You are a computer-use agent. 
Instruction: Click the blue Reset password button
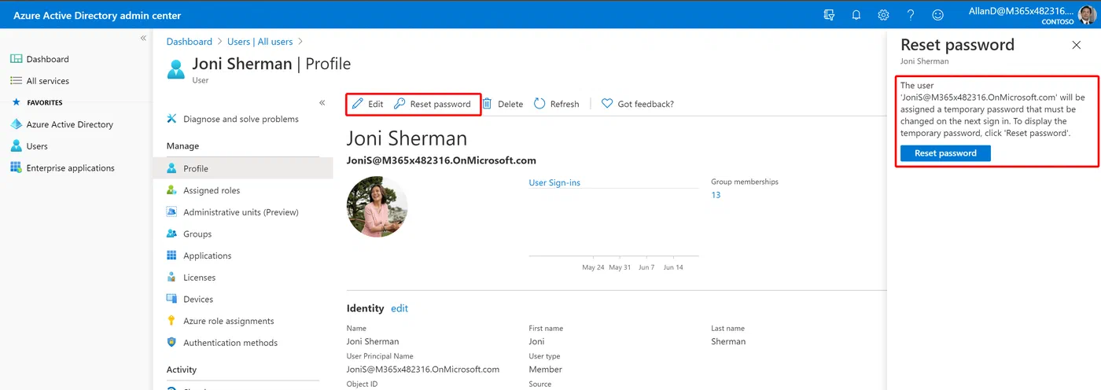945,153
